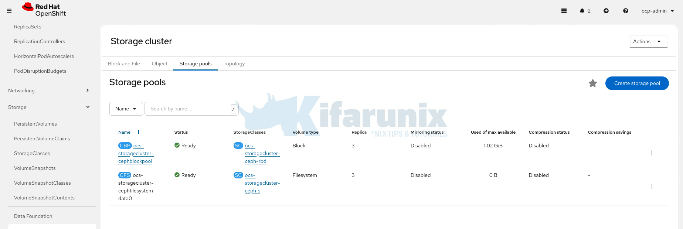The height and width of the screenshot is (229, 683).
Task: Open ReplicationControllers in sidebar
Action: pyautogui.click(x=40, y=41)
